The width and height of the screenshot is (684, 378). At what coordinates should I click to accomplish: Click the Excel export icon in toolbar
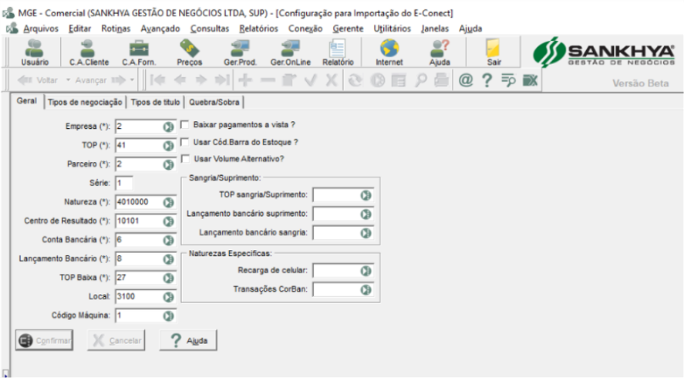[530, 80]
